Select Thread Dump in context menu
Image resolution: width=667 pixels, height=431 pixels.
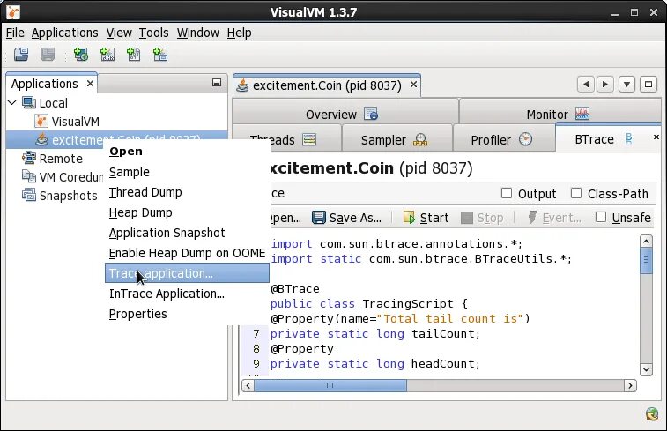[x=187, y=192]
